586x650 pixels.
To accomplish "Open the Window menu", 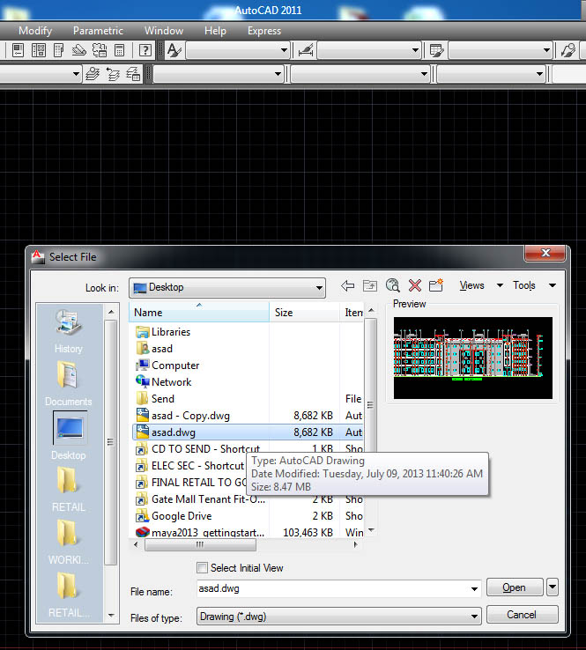I will pos(164,31).
